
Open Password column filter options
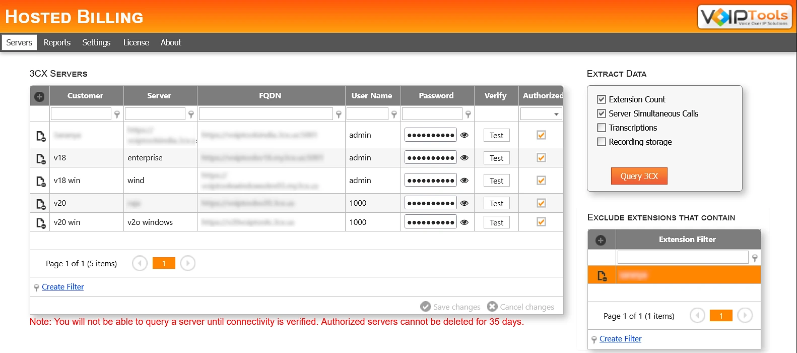point(468,114)
